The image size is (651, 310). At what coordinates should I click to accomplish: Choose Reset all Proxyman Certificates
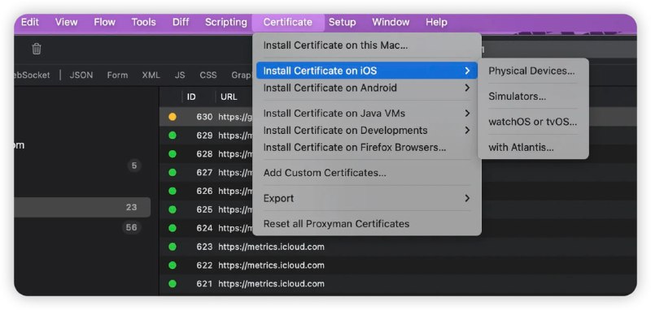tap(367, 224)
